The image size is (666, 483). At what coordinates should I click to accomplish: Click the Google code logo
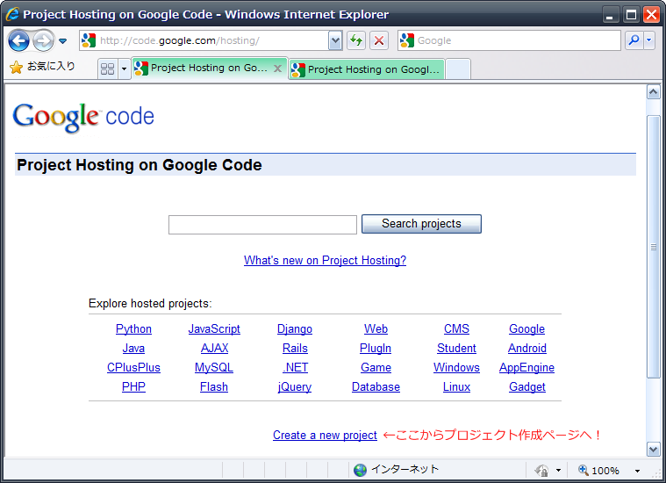point(83,117)
